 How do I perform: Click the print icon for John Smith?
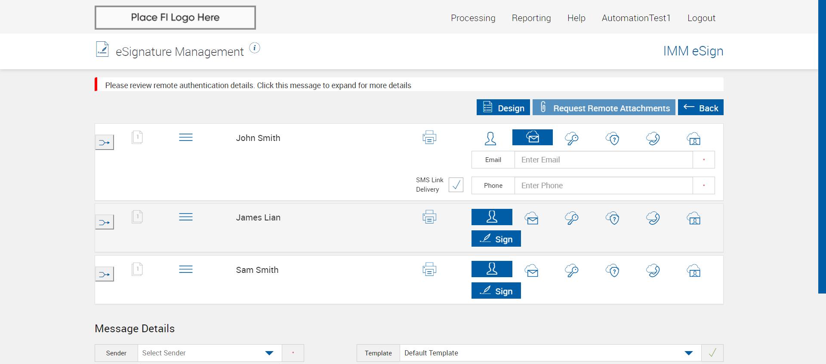[429, 138]
